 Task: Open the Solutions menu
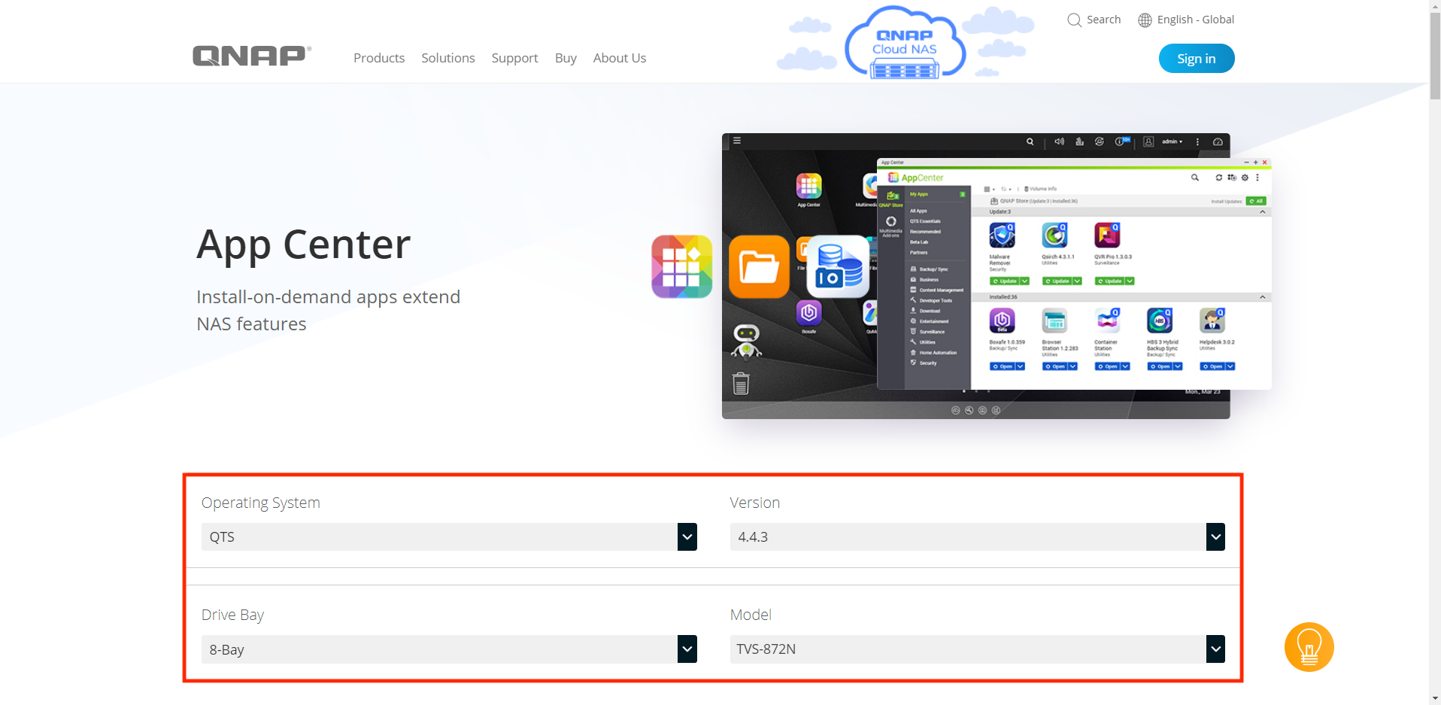click(x=448, y=58)
